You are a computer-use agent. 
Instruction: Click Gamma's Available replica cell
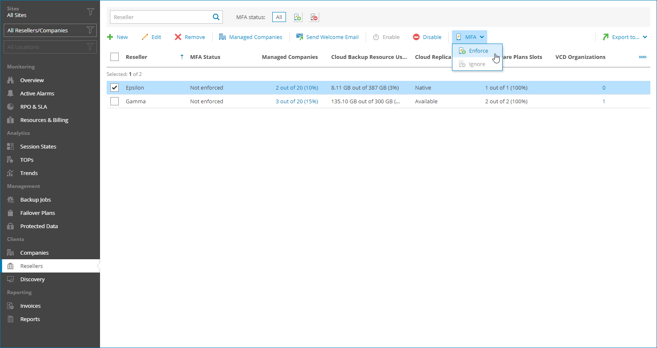click(426, 101)
